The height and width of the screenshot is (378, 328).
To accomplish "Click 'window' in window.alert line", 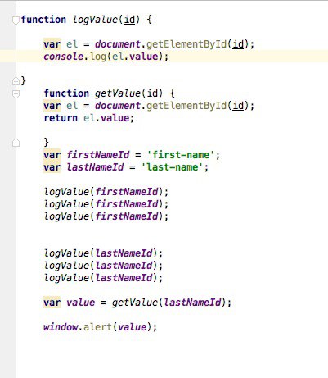I will coord(61,327).
